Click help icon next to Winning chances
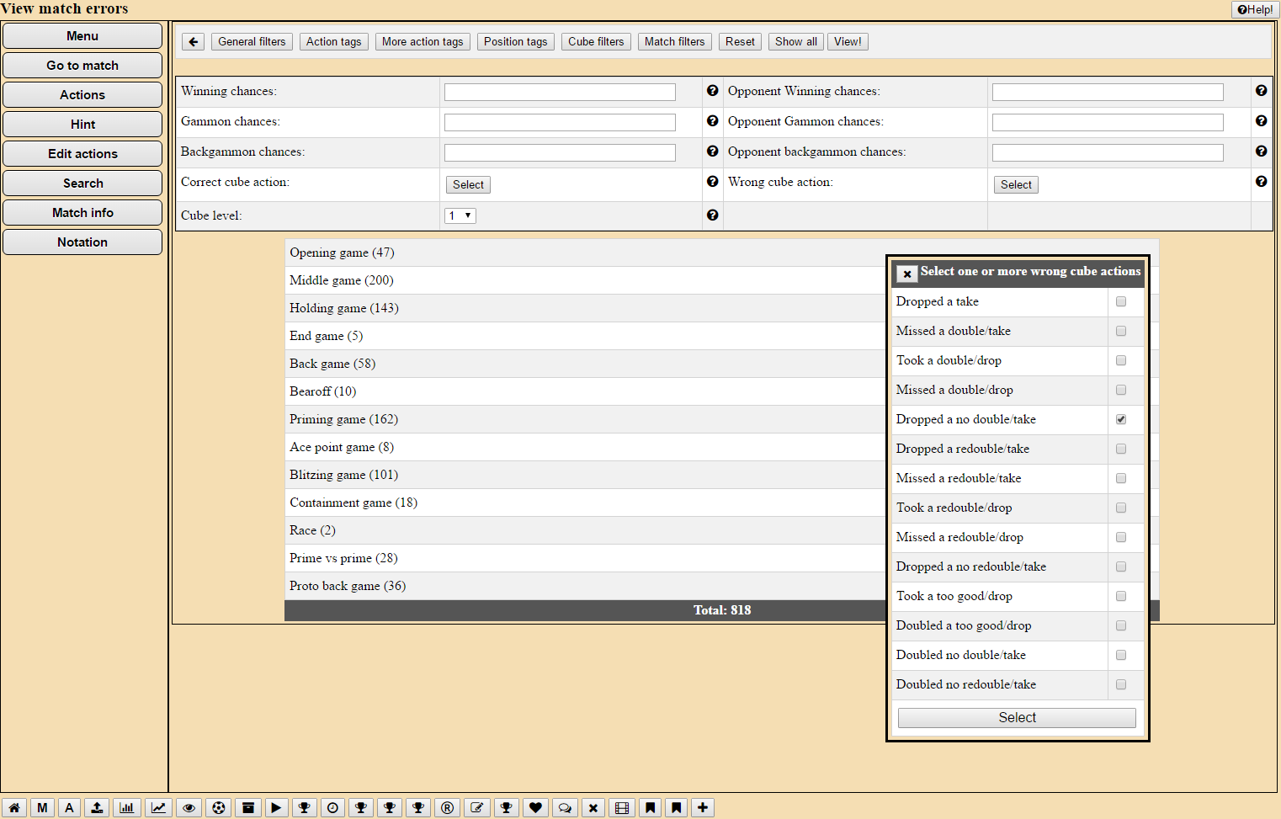Image resolution: width=1281 pixels, height=819 pixels. pyautogui.click(x=713, y=91)
